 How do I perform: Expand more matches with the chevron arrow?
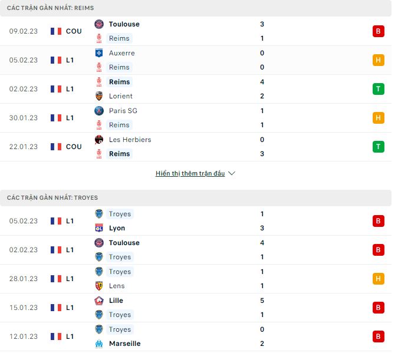point(232,174)
